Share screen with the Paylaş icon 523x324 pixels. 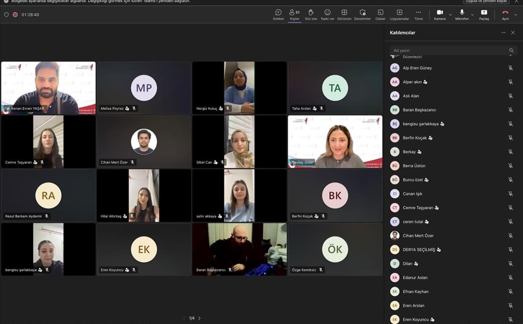(484, 14)
